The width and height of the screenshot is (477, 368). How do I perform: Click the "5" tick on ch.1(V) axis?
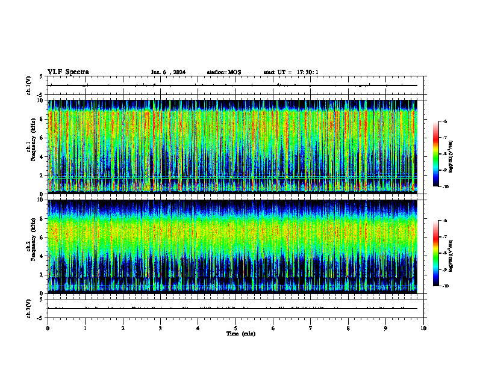42,76
